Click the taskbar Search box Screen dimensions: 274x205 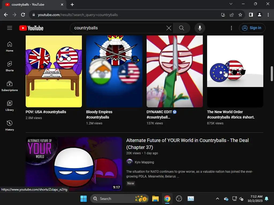(x=119, y=199)
